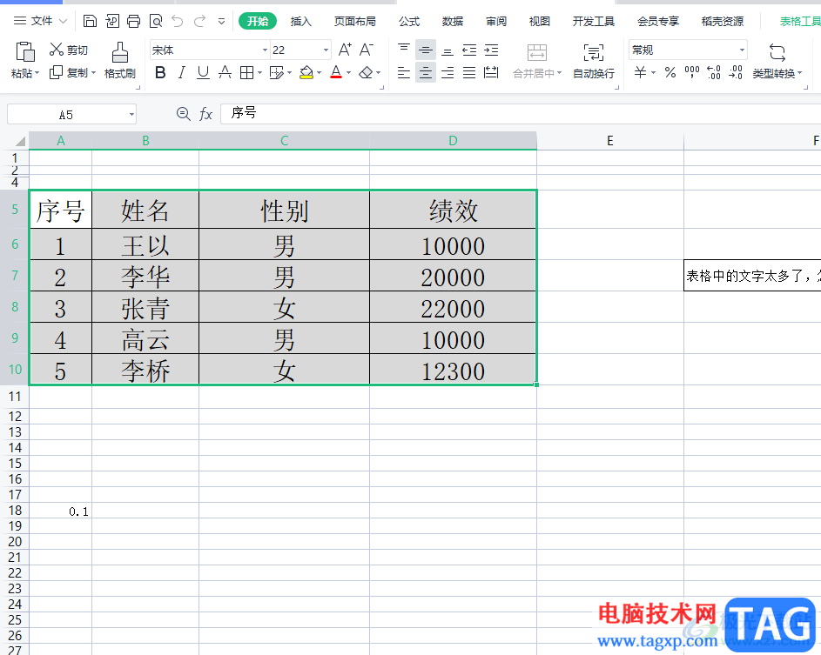Decrease indent
Screen dimensions: 821x655
(469, 50)
